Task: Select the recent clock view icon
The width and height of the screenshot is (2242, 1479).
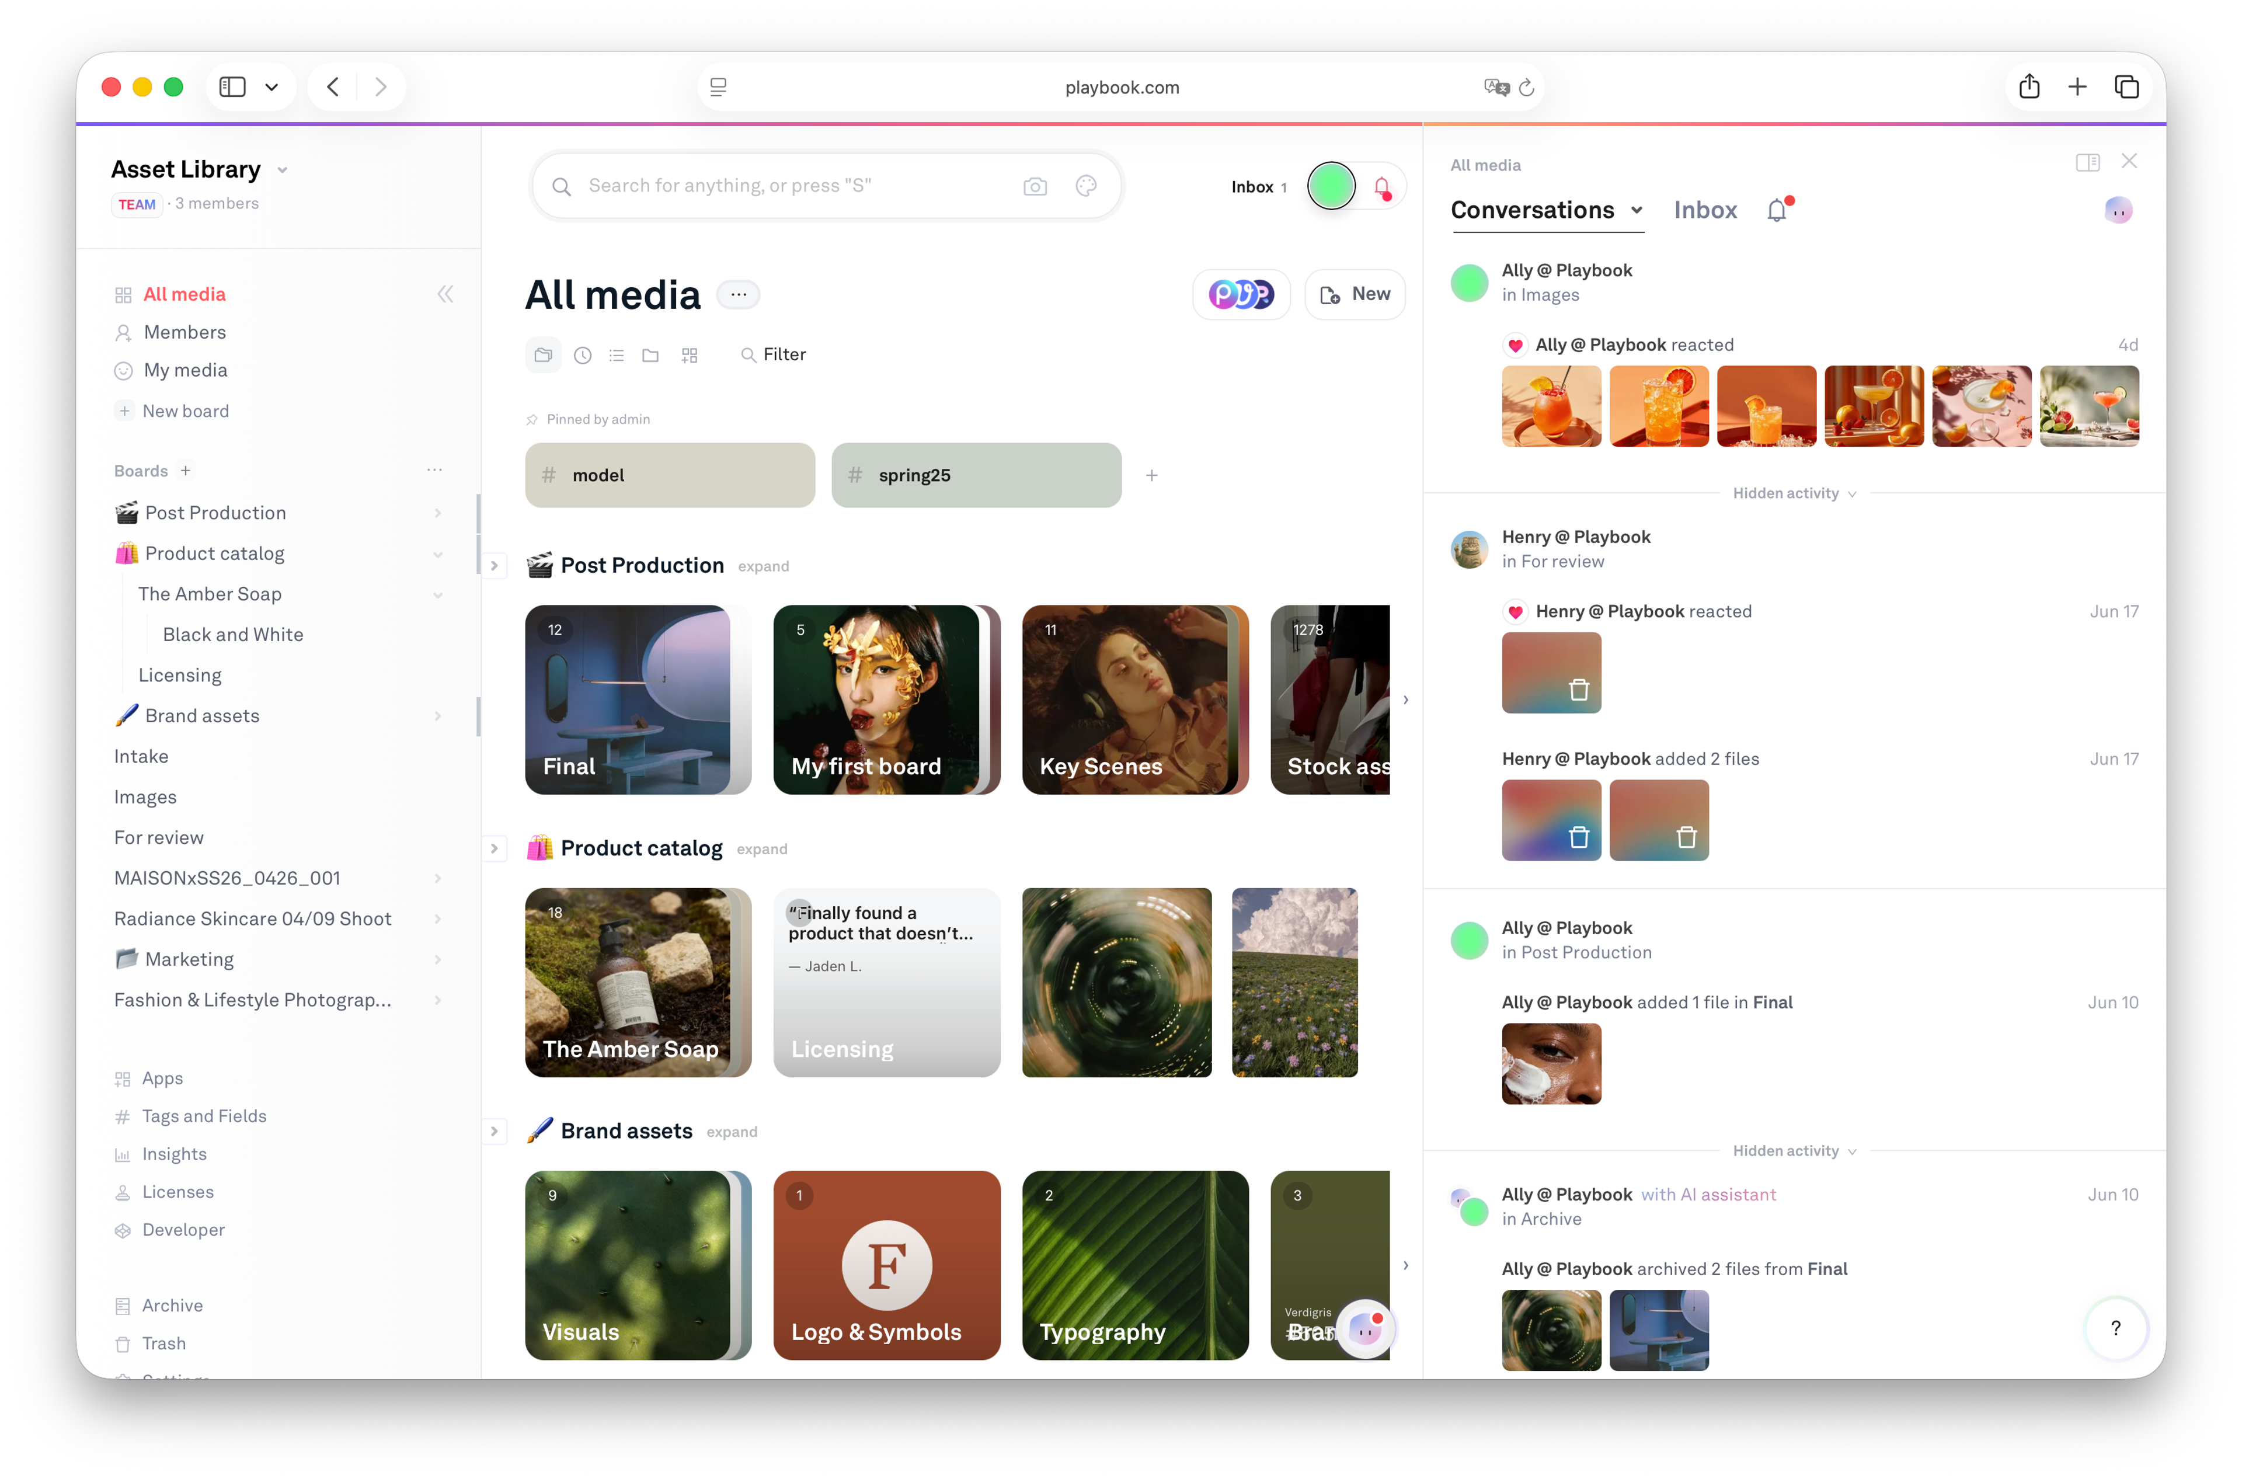Action: [583, 354]
